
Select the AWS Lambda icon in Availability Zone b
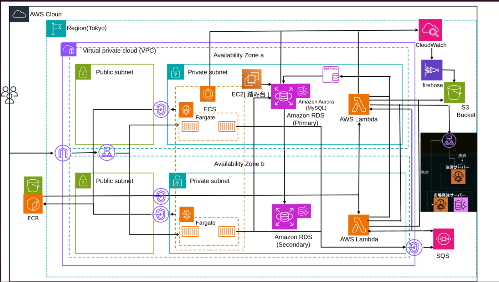[359, 225]
